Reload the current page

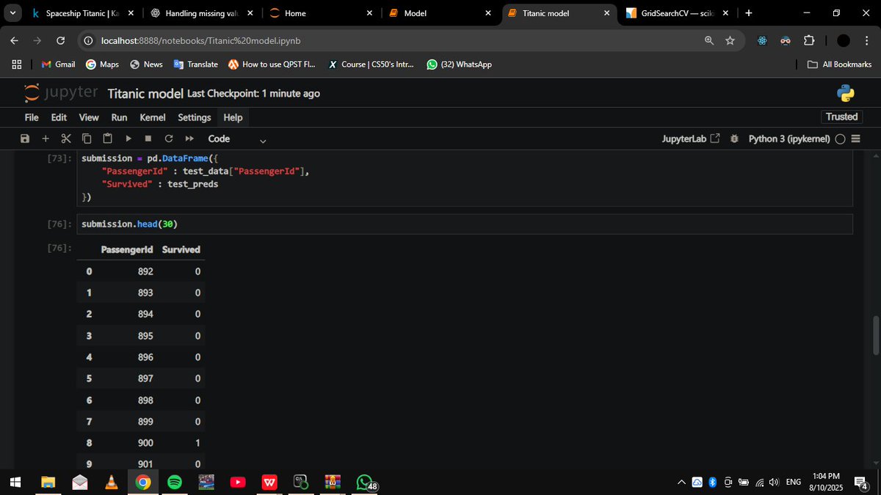pyautogui.click(x=60, y=40)
